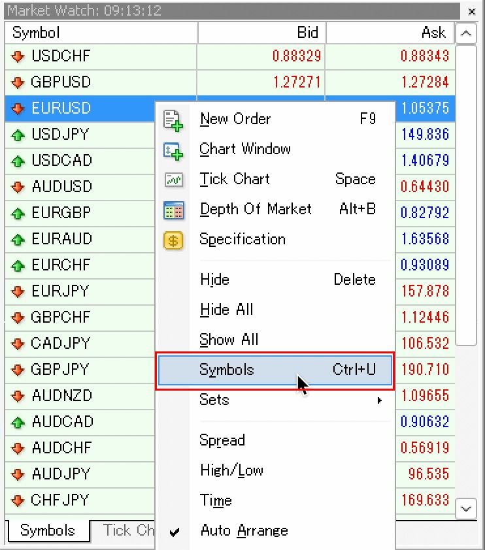Expand the Sets submenu arrow
The width and height of the screenshot is (485, 550).
(x=379, y=400)
